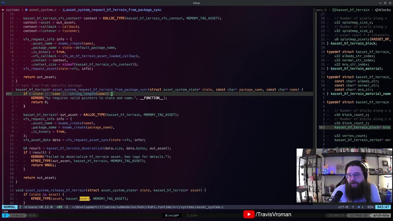Click the 'sync load from specific package' comment

(x=49, y=85)
